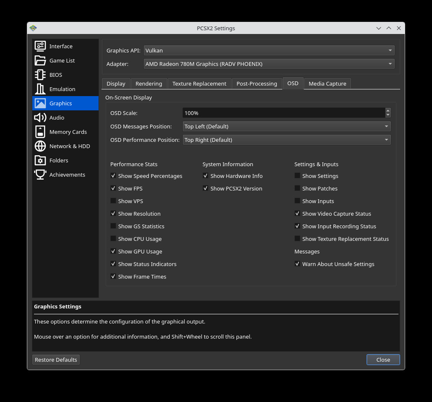
Task: Open the Rendering tab
Action: [x=149, y=84]
